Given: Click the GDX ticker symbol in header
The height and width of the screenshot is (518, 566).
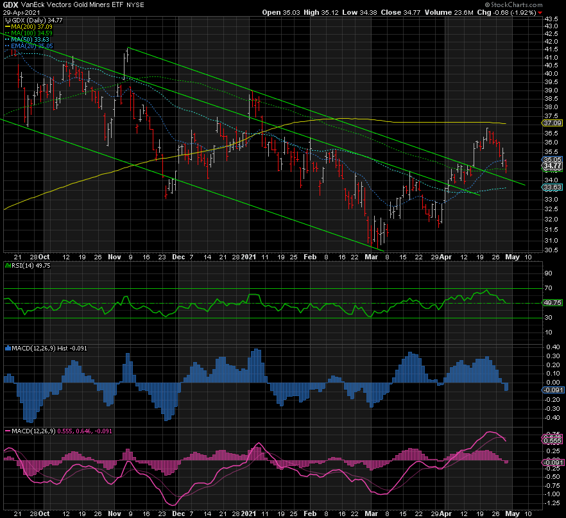Looking at the screenshot, I should point(10,4).
